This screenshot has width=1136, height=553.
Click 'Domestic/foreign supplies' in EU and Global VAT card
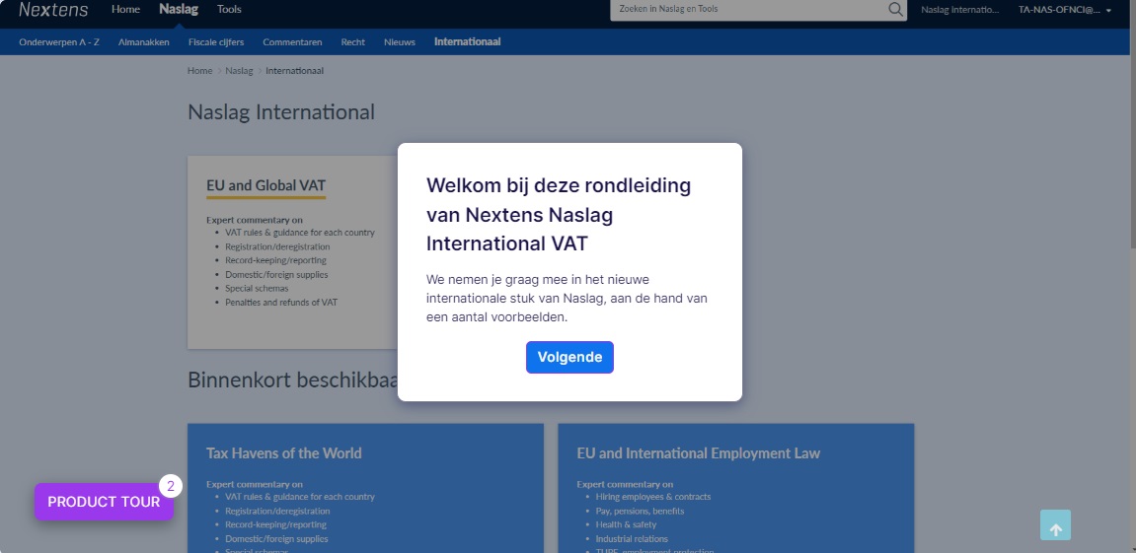(276, 274)
